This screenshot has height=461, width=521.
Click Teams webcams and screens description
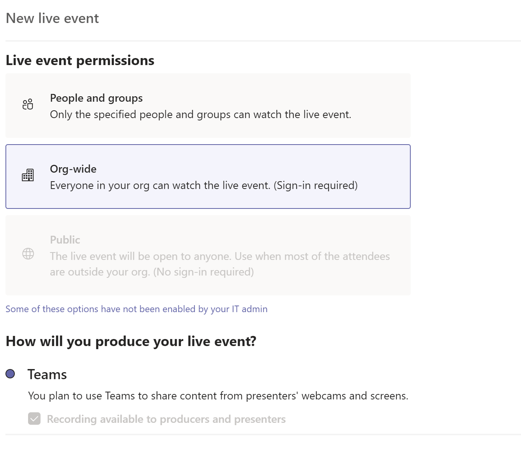(218, 396)
